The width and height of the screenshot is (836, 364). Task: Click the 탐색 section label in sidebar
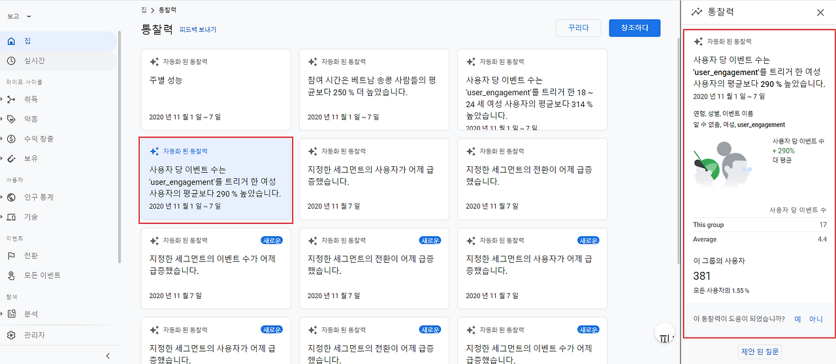[x=12, y=297]
